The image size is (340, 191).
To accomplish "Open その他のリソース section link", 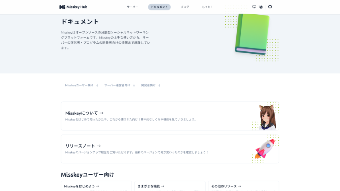I will pyautogui.click(x=226, y=186).
